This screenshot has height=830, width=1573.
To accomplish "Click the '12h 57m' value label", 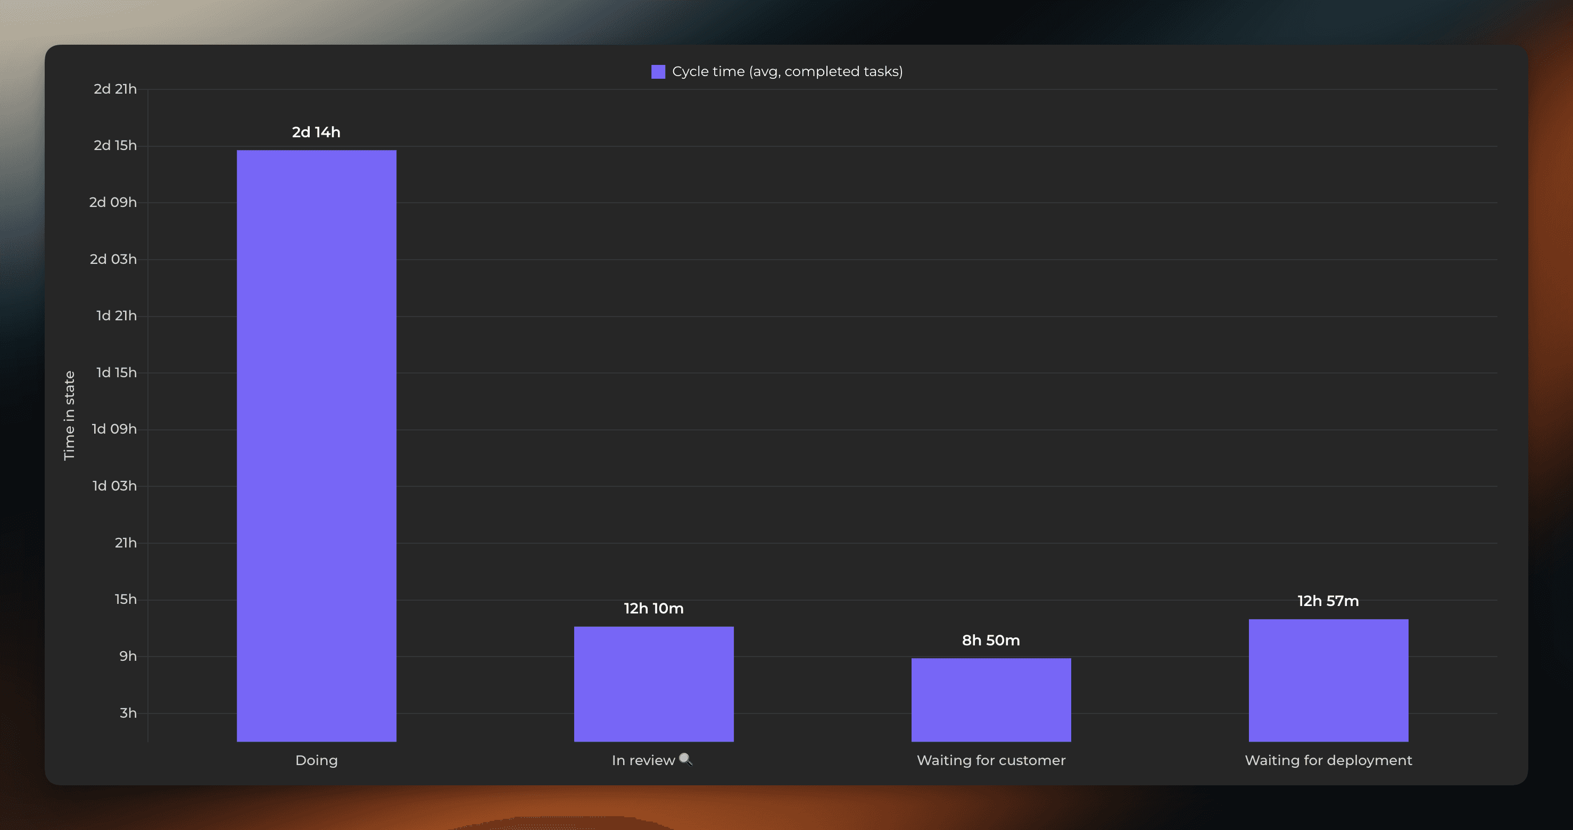I will (x=1328, y=601).
